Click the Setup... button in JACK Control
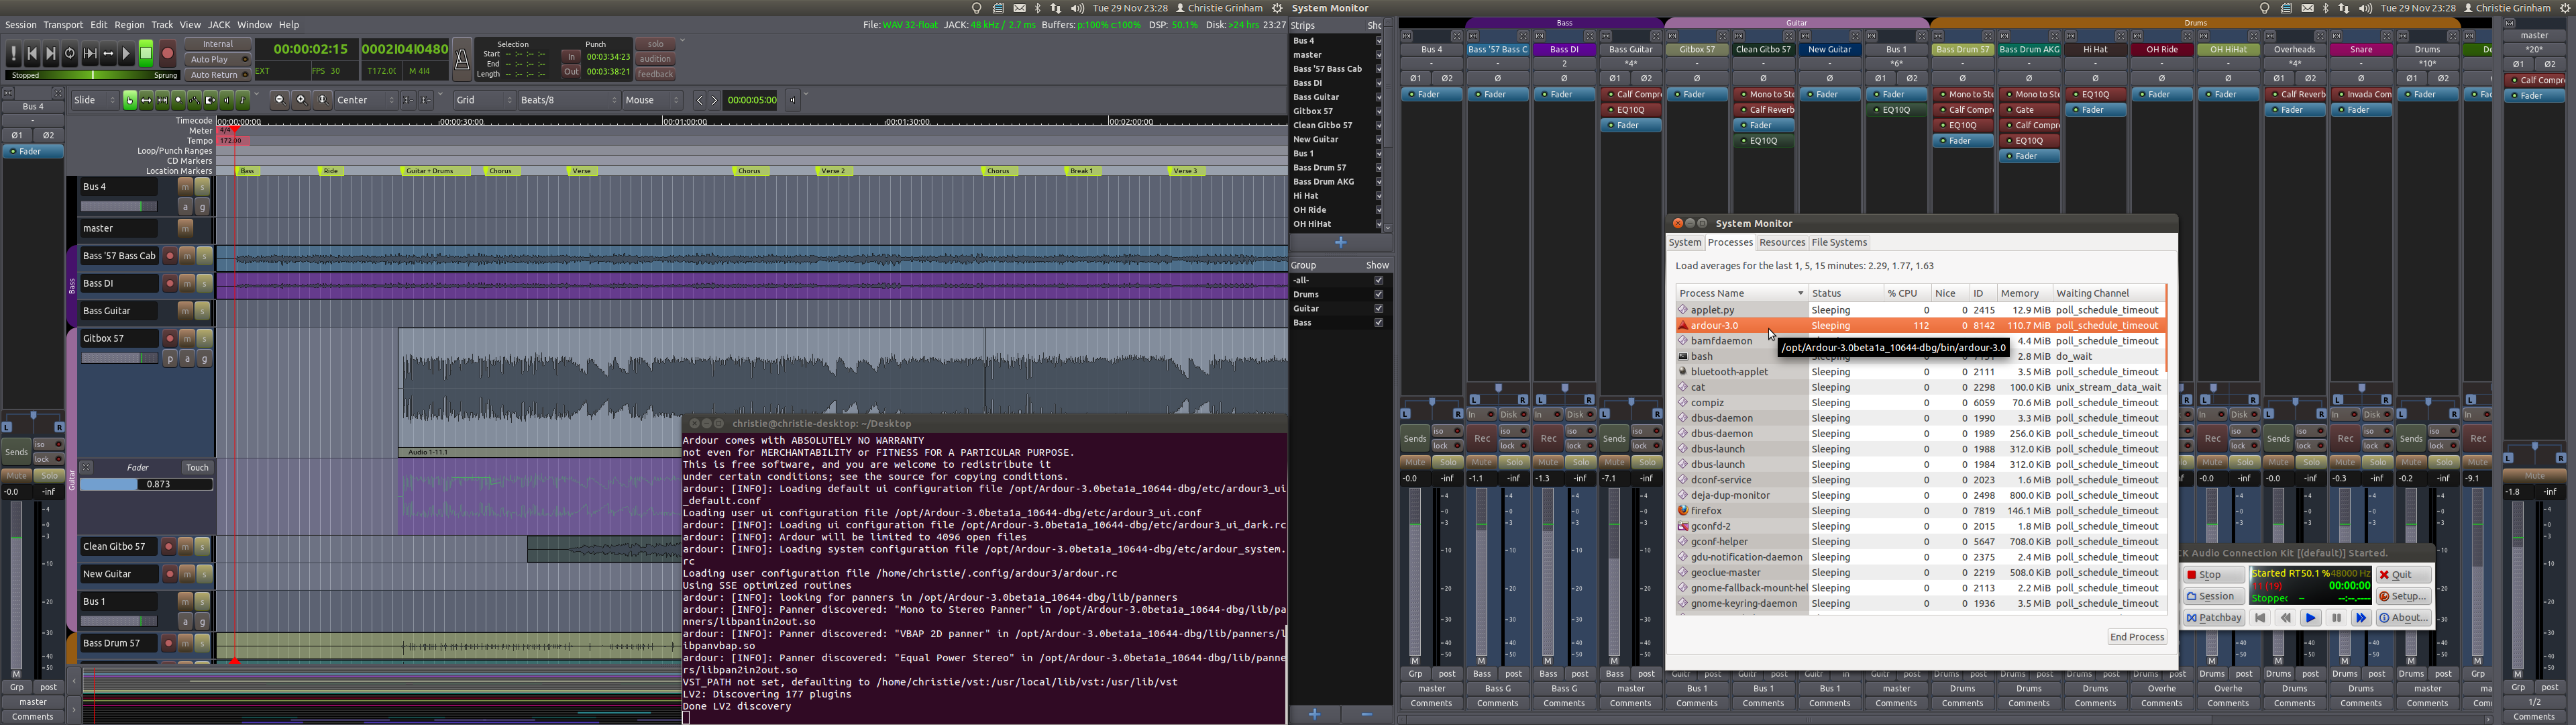 point(2403,596)
